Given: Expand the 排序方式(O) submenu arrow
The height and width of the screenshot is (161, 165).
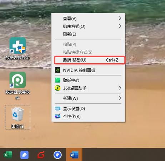Looking at the screenshot, I should [x=120, y=26].
